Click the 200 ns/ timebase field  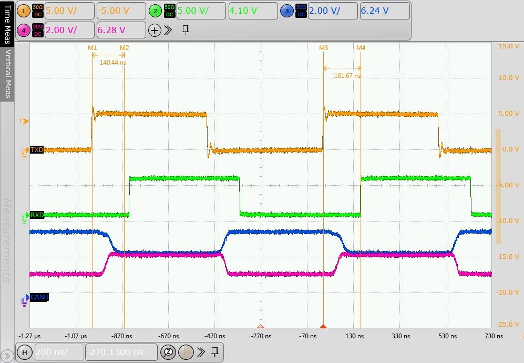pyautogui.click(x=59, y=352)
